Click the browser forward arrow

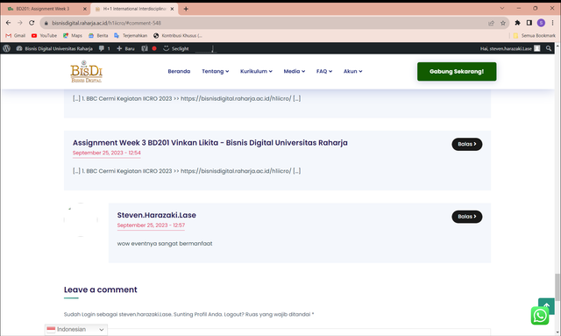(x=20, y=23)
